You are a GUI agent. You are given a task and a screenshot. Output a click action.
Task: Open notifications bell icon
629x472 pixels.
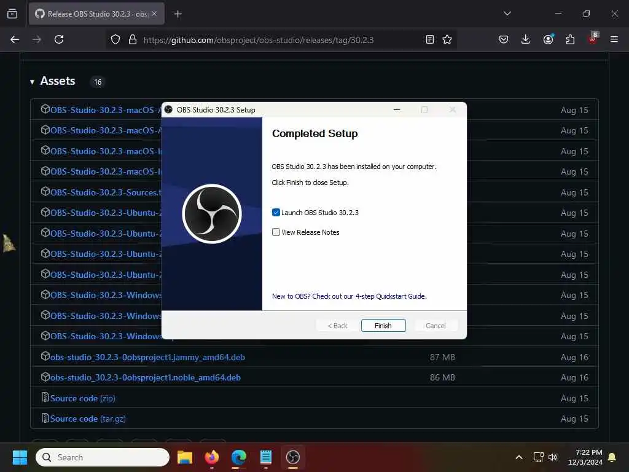[x=612, y=457]
